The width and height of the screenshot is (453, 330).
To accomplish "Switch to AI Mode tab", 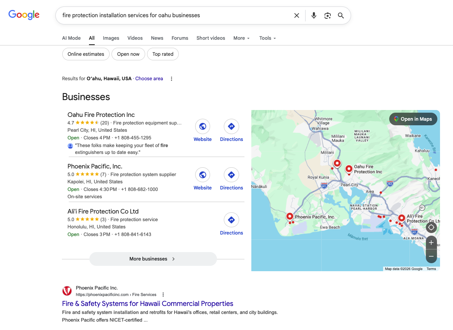I will [x=71, y=38].
